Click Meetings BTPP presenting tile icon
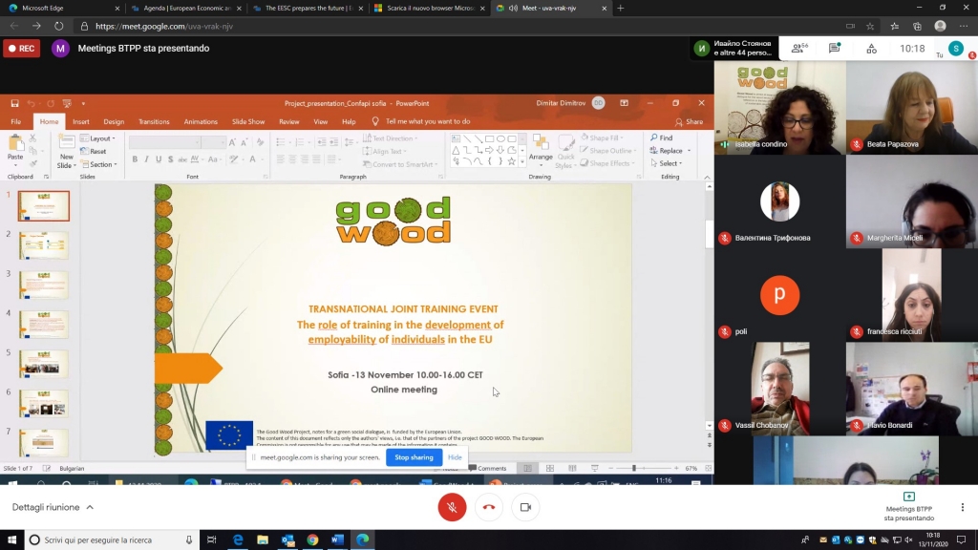 pyautogui.click(x=909, y=497)
